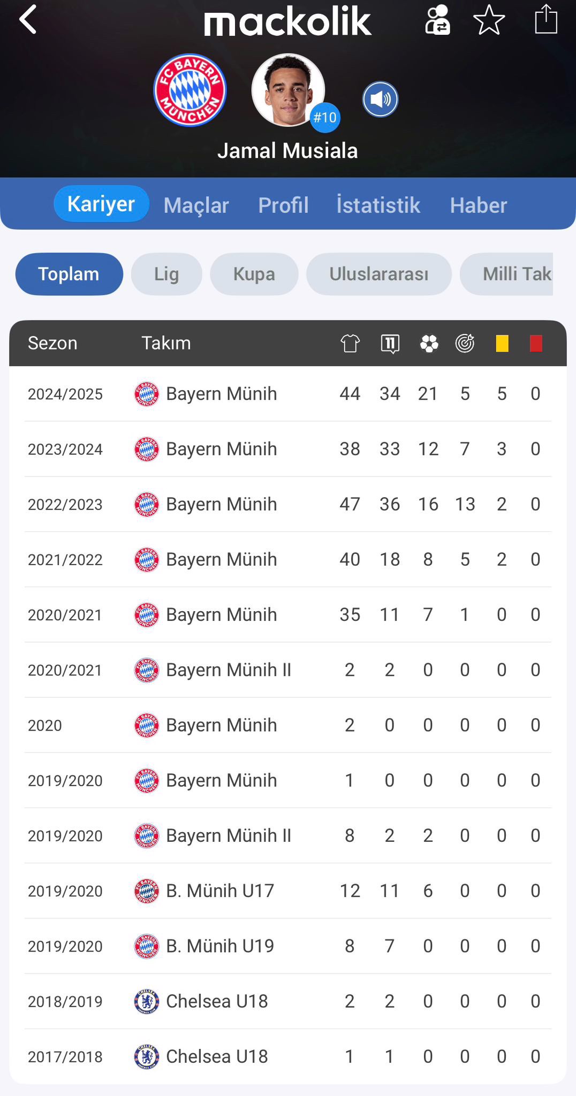
Task: Open the Profil tab
Action: [x=283, y=205]
